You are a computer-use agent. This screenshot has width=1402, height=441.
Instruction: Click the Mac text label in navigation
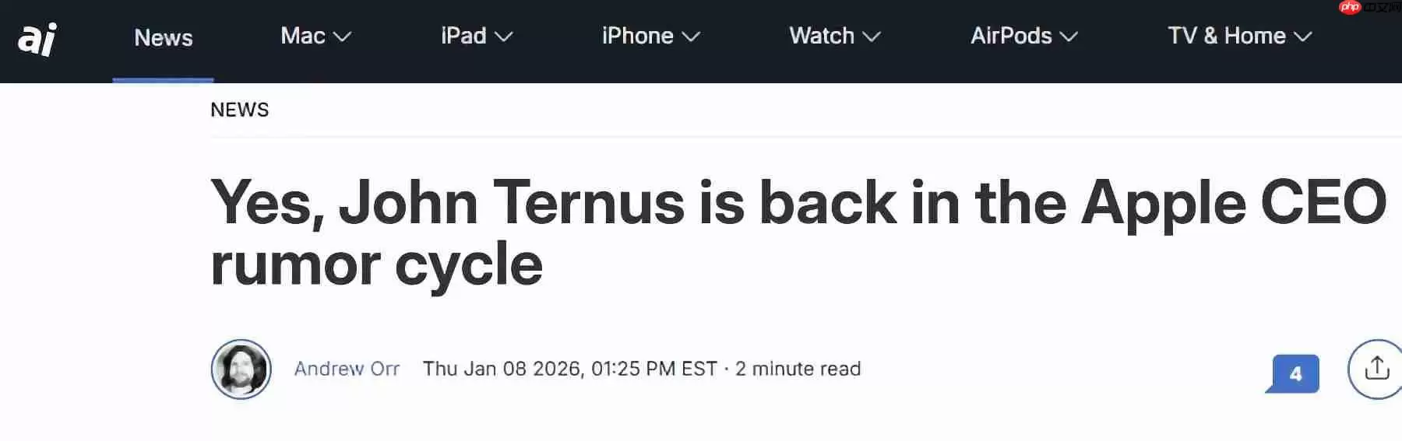[x=302, y=36]
